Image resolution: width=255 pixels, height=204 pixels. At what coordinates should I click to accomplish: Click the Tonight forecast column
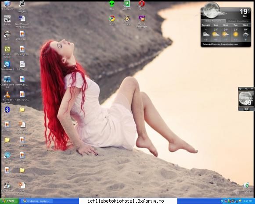pos(206,32)
